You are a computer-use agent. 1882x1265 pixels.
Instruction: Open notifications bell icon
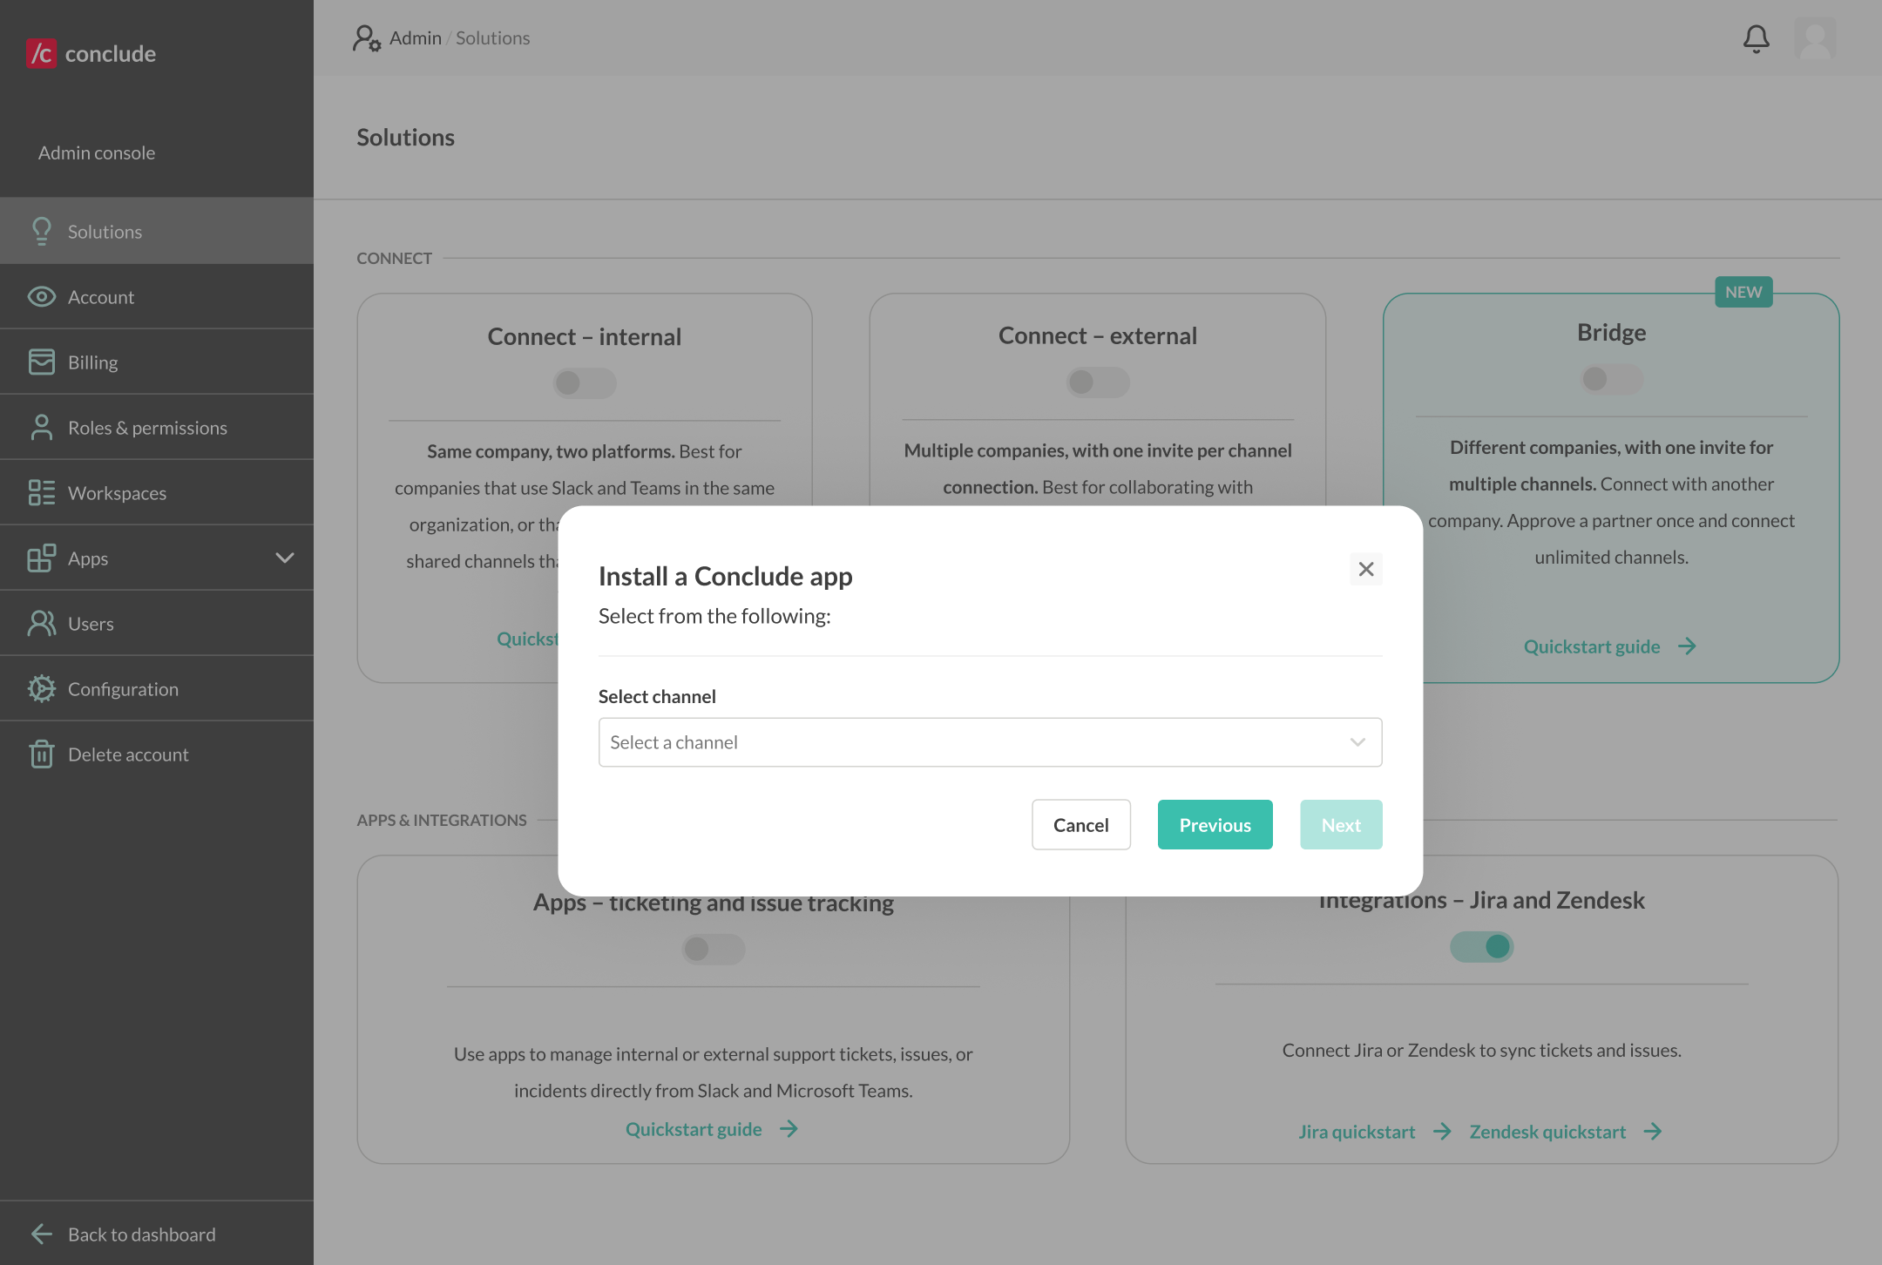[1756, 38]
